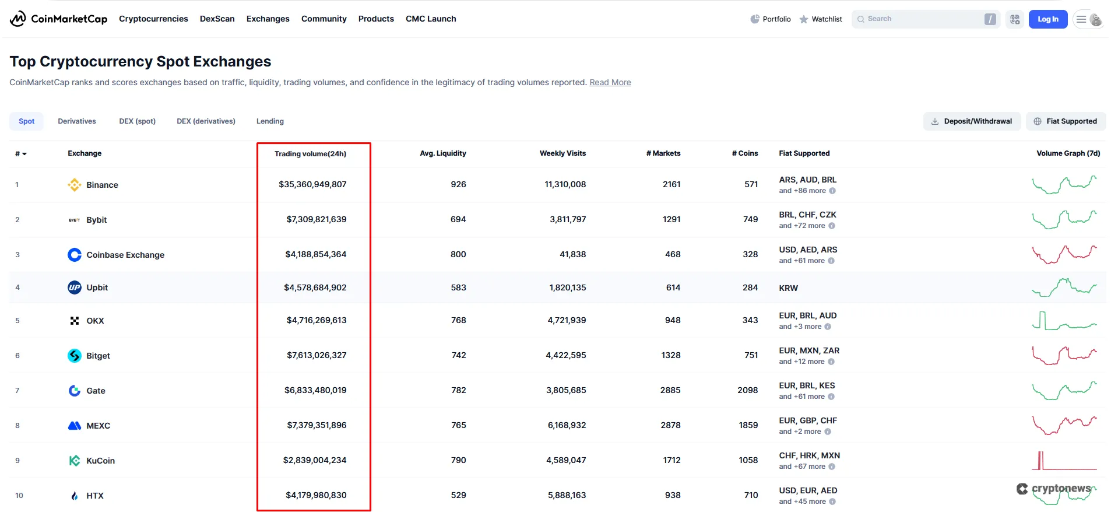Click the KuCoin logo icon
The height and width of the screenshot is (512, 1111).
[75, 461]
